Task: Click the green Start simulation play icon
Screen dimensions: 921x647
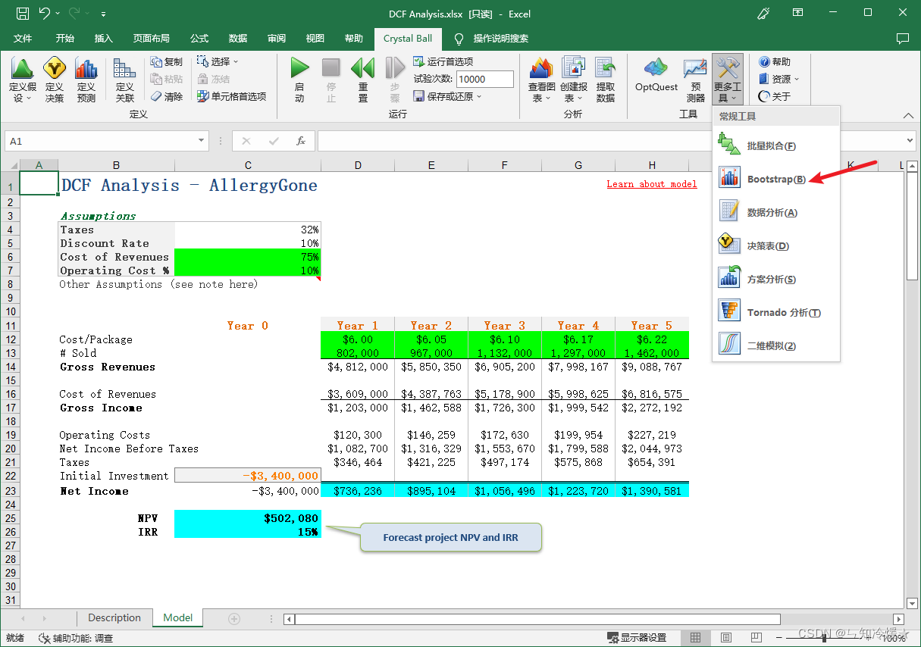Action: coord(299,69)
